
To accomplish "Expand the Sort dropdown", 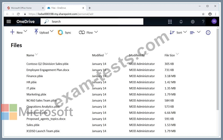I will [x=185, y=32].
